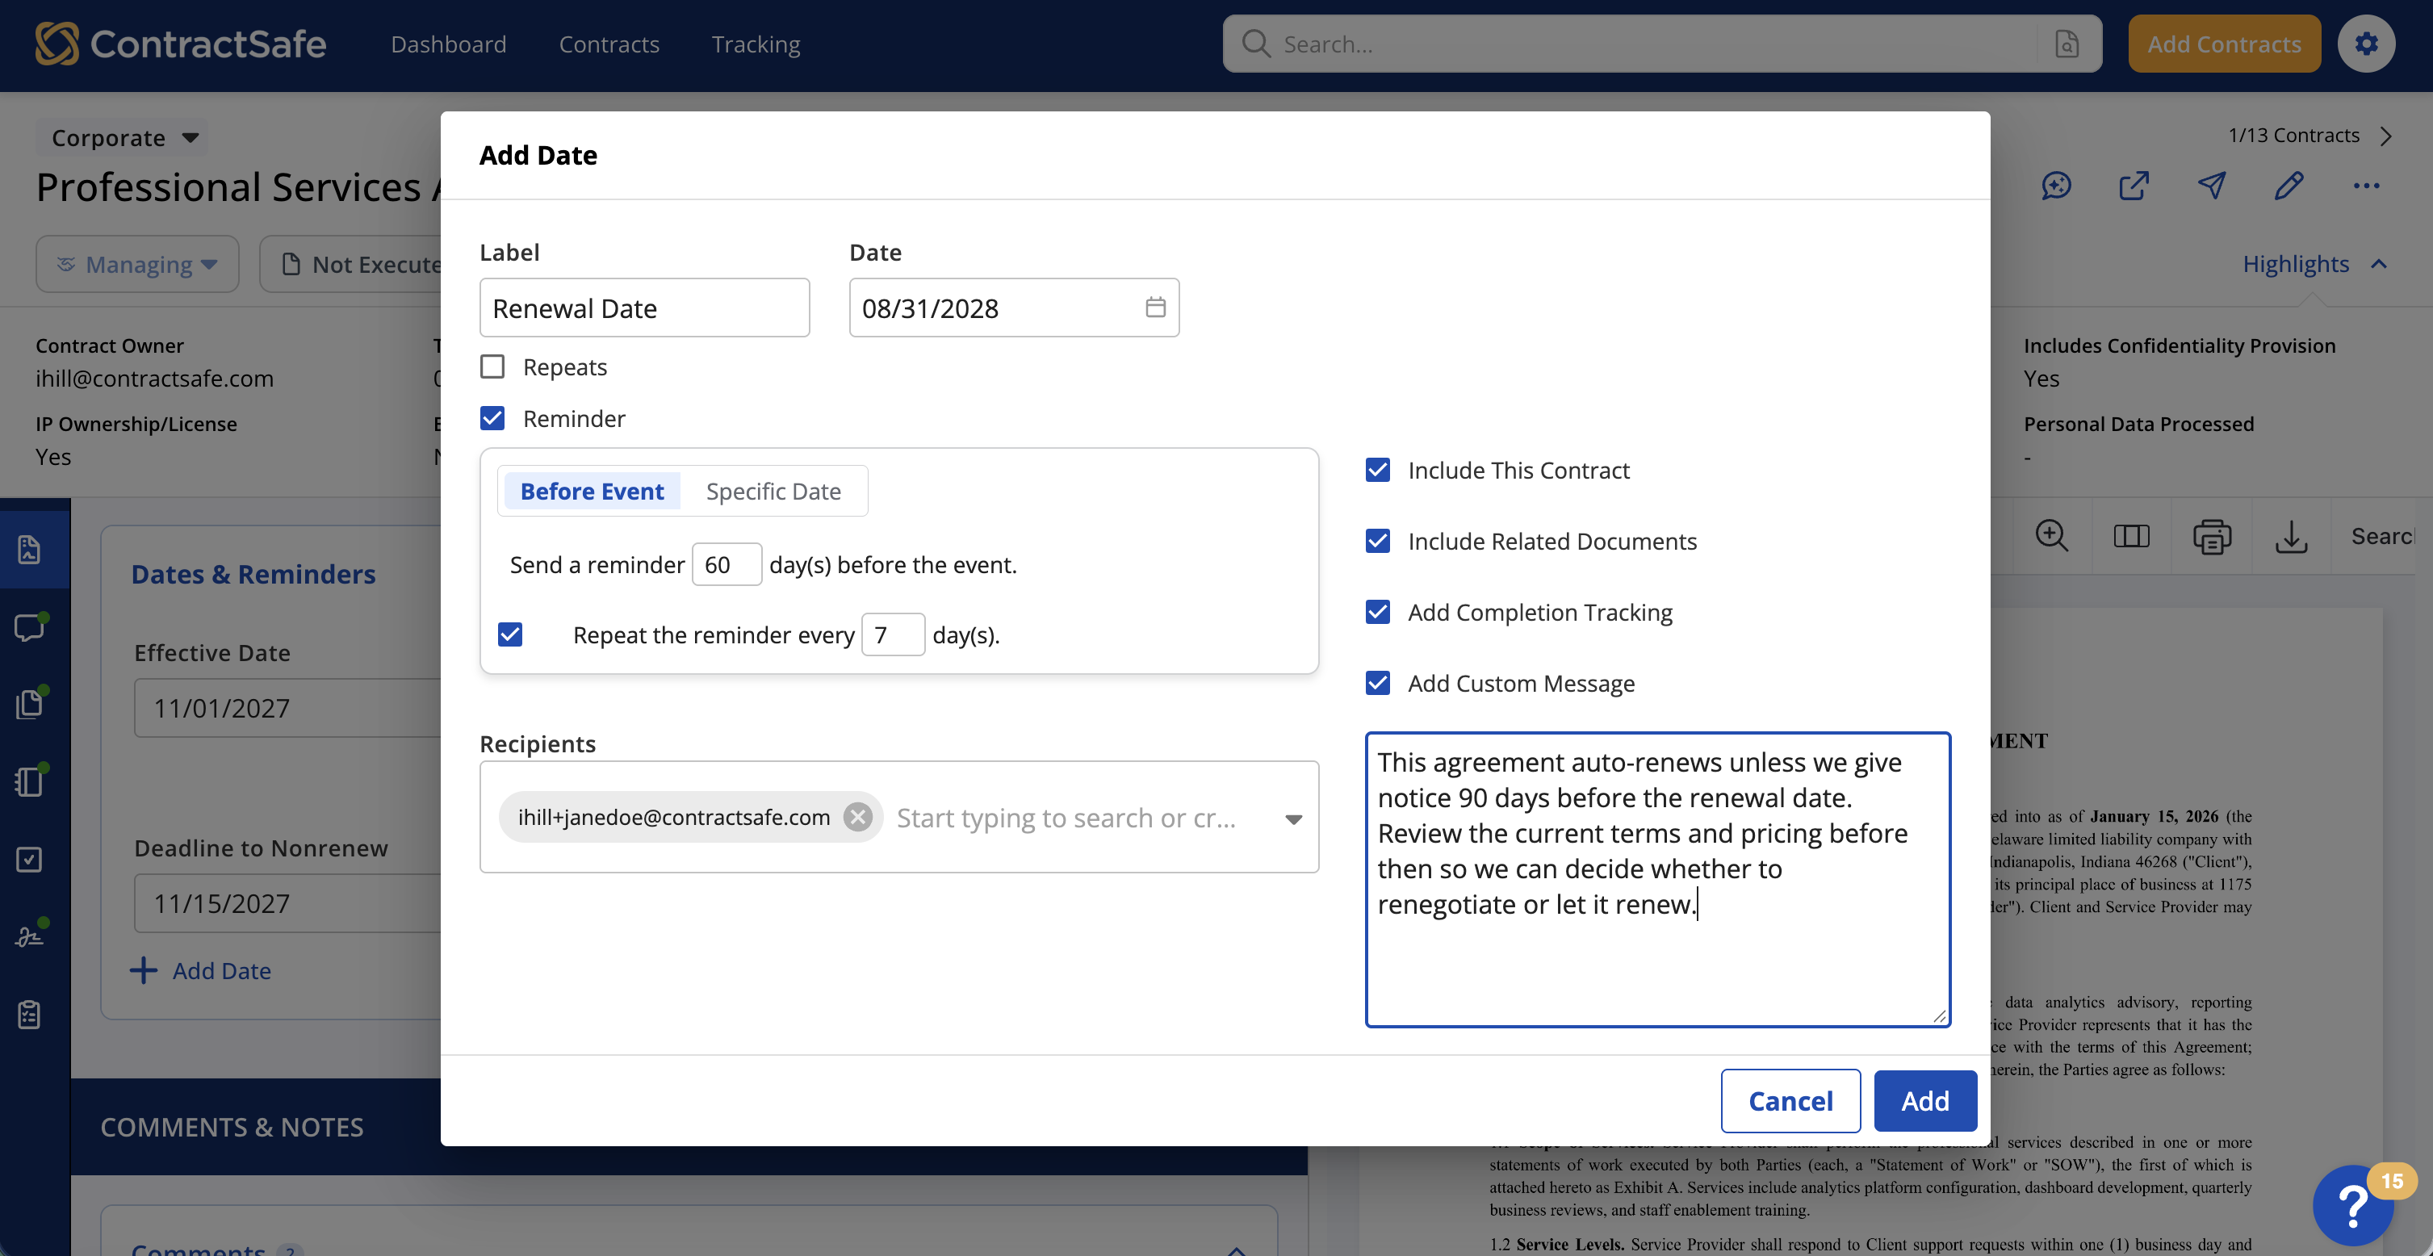Click the add comment chat icon
This screenshot has width=2433, height=1256.
2056,186
